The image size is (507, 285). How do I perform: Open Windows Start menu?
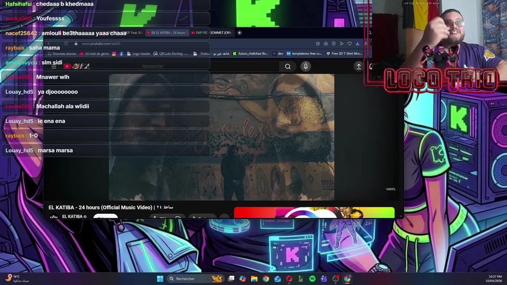[x=160, y=279]
